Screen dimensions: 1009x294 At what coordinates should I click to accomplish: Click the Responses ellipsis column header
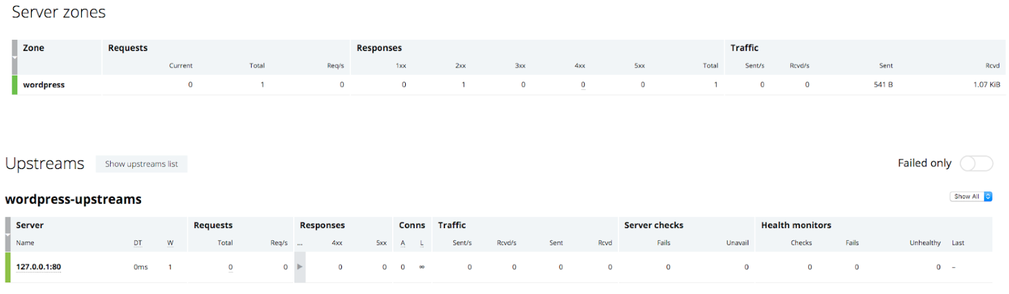pyautogui.click(x=299, y=243)
